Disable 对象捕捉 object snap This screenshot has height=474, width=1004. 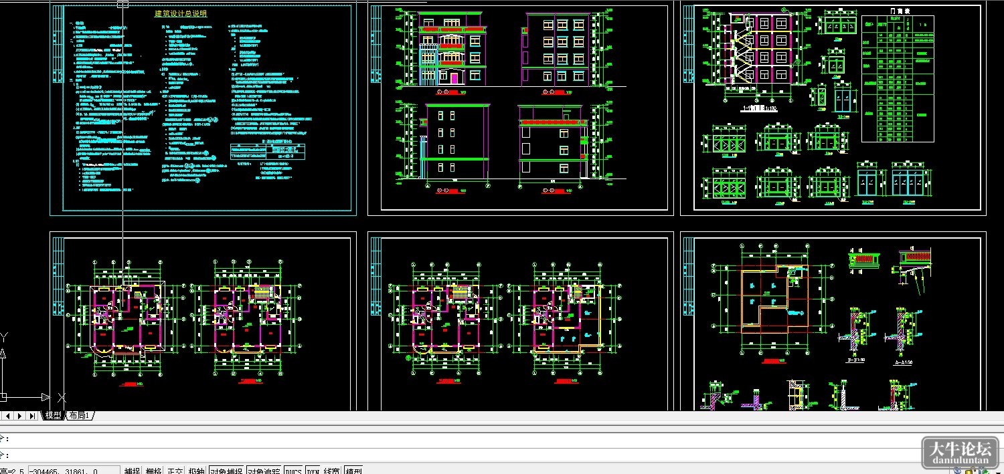[226, 471]
